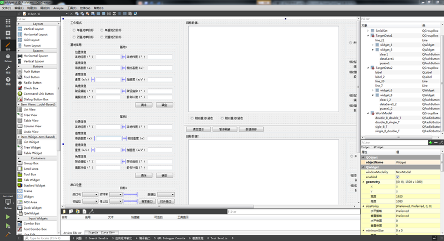The width and height of the screenshot is (444, 241).
Task: Switch to the Edit mode sidebar icon
Action: [x=8, y=34]
